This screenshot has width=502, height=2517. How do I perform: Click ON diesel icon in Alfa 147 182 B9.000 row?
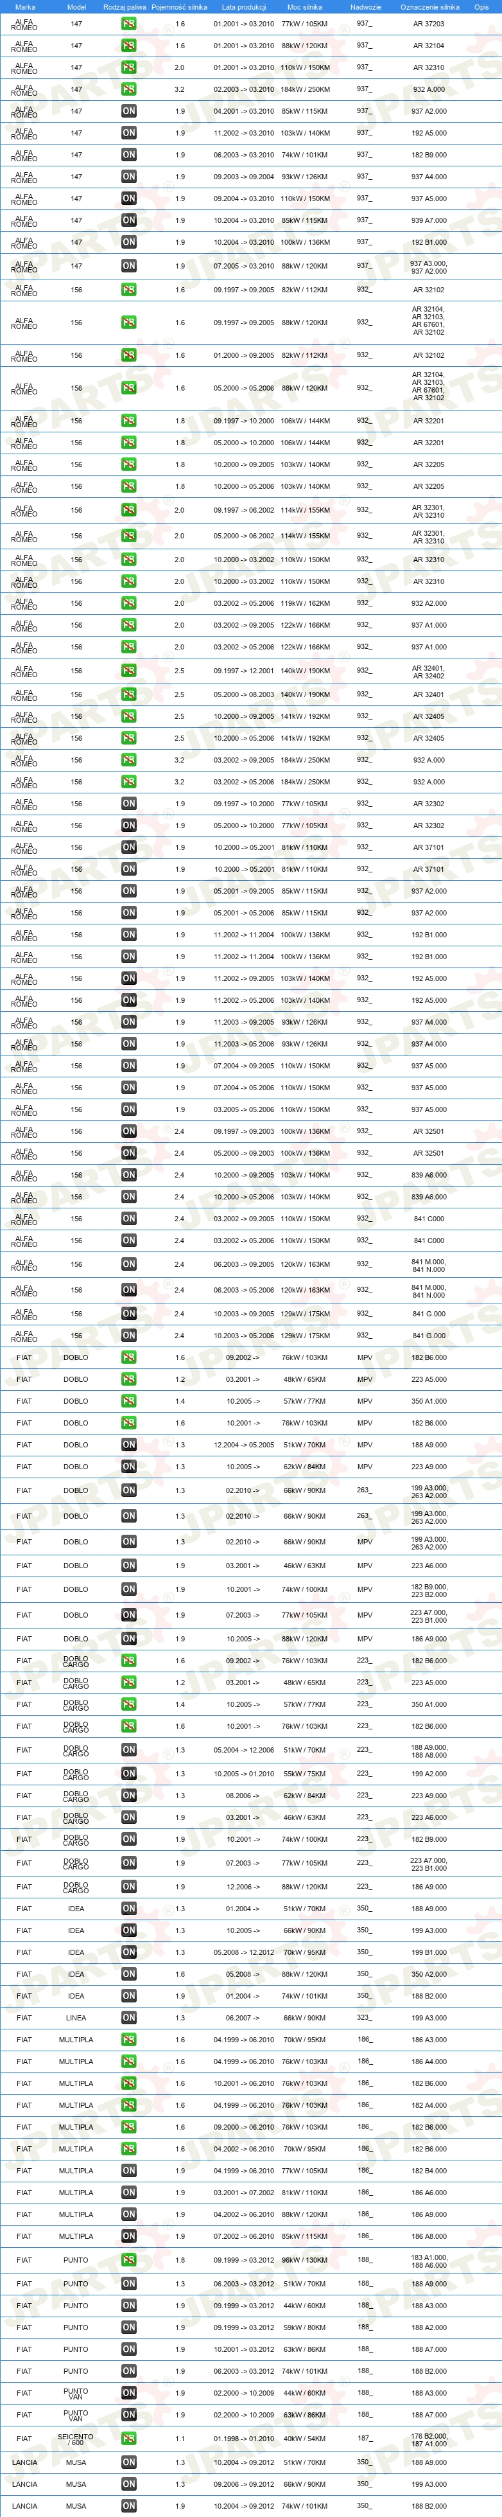129,154
